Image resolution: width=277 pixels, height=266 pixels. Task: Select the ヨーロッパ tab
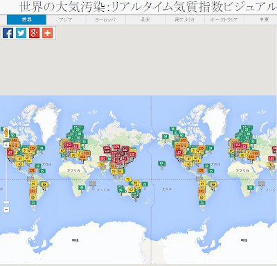106,20
